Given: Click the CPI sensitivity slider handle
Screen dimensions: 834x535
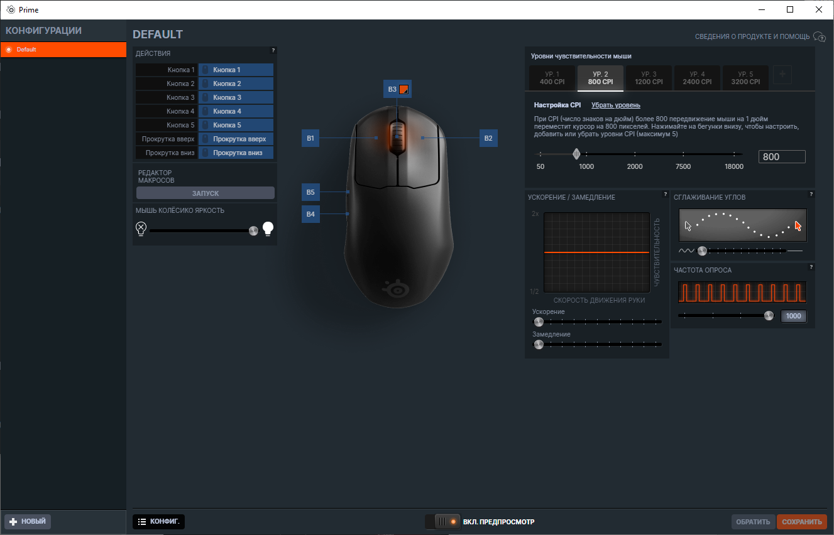Looking at the screenshot, I should 576,154.
